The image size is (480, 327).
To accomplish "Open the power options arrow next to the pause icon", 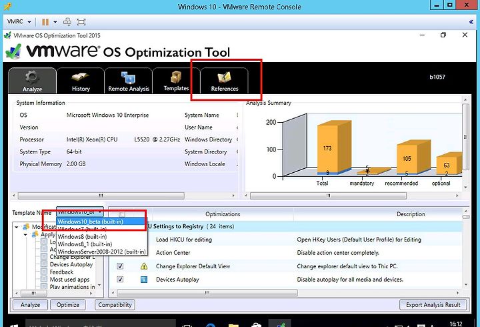I will click(x=55, y=22).
